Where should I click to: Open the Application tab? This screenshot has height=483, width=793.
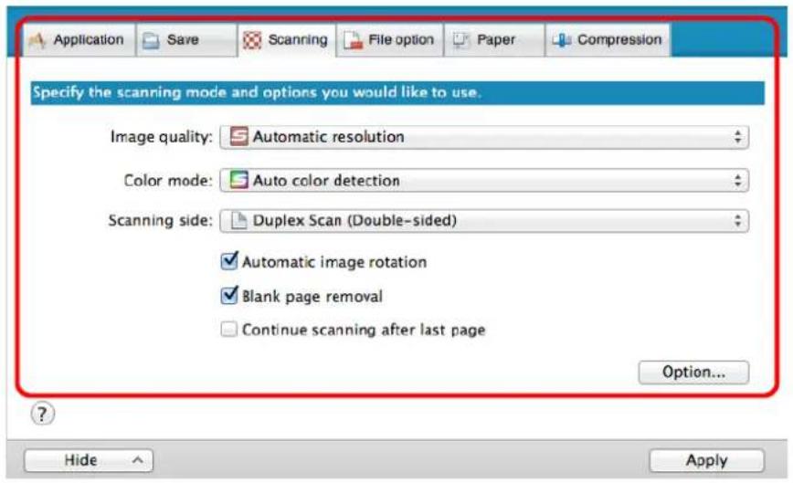[79, 40]
